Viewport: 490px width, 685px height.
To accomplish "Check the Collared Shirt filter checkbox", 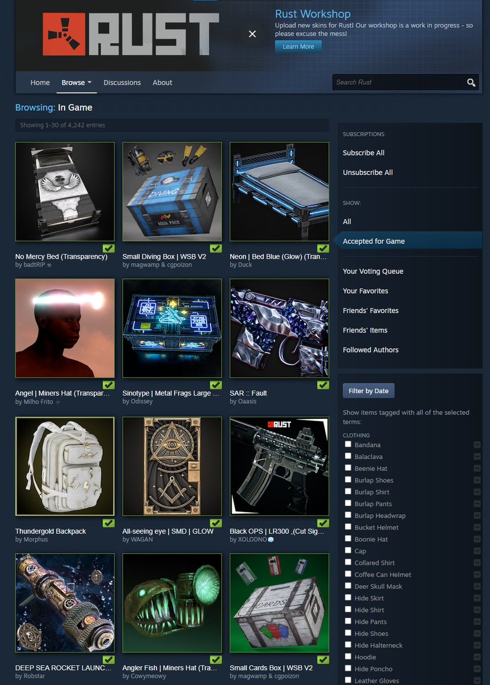I will pos(348,562).
